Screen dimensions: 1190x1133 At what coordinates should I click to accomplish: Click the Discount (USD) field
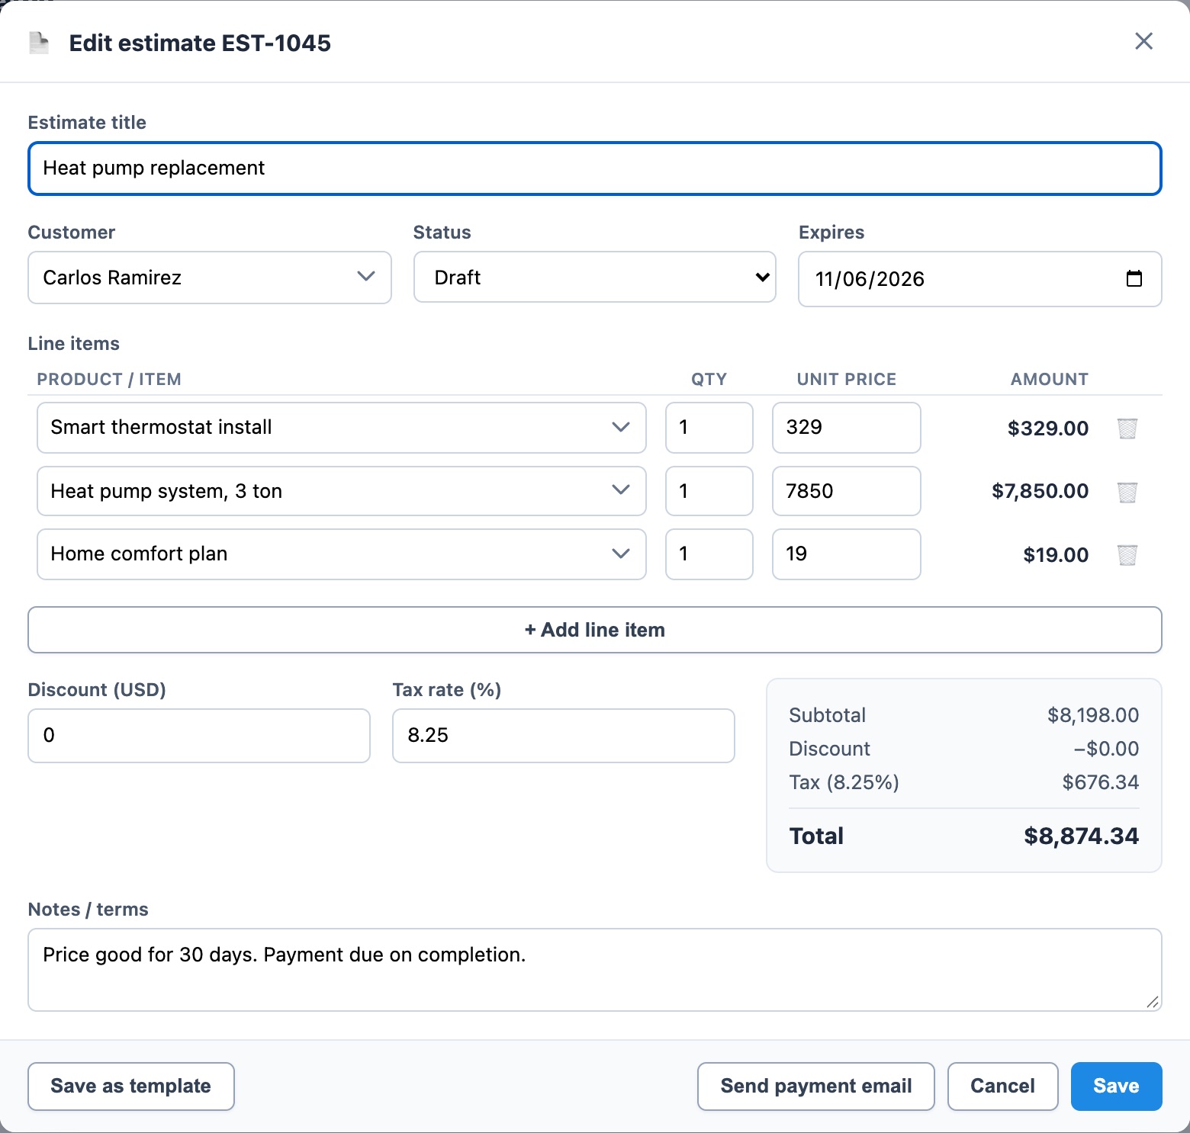(x=199, y=736)
